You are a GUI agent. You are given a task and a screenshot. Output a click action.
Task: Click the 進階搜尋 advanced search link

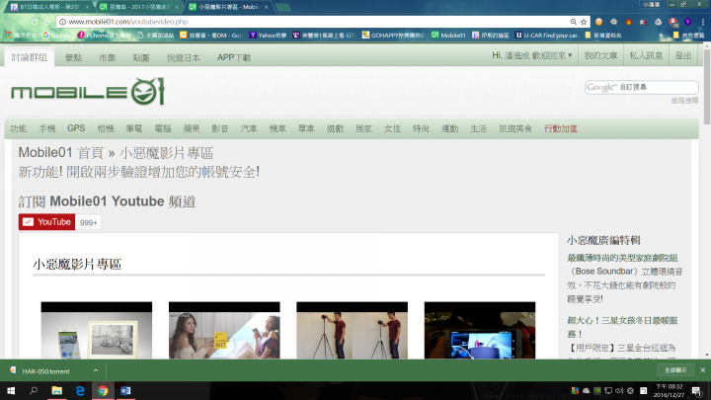point(684,100)
